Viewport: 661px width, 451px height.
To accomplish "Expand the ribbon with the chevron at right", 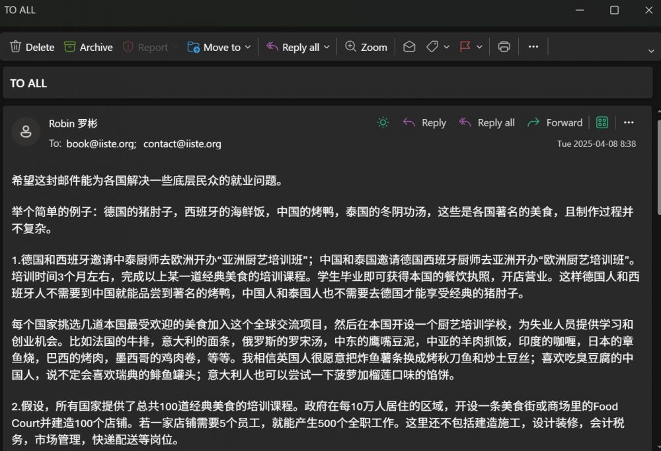I will tap(651, 50).
